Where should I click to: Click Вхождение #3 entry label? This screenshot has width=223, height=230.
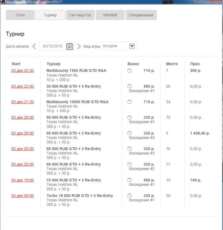coord(142,153)
